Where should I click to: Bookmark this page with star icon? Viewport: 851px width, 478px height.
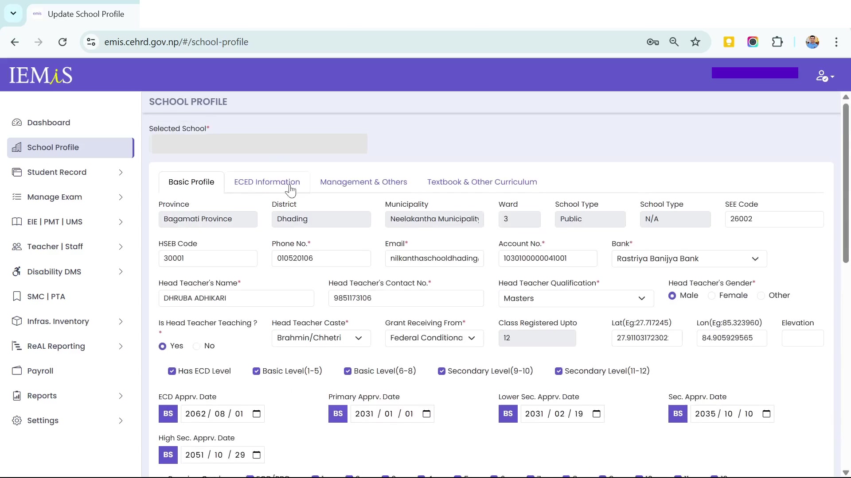click(695, 42)
